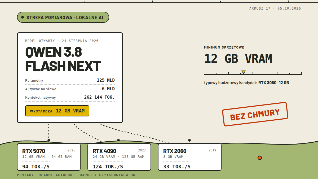Viewport: 318px width, 179px height.
Task: Click the black dot above RTX 2060 card
Action: pos(189,140)
